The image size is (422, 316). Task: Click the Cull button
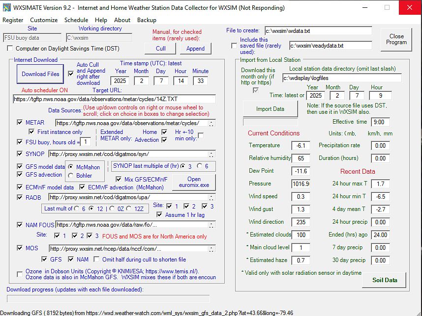coord(160,49)
